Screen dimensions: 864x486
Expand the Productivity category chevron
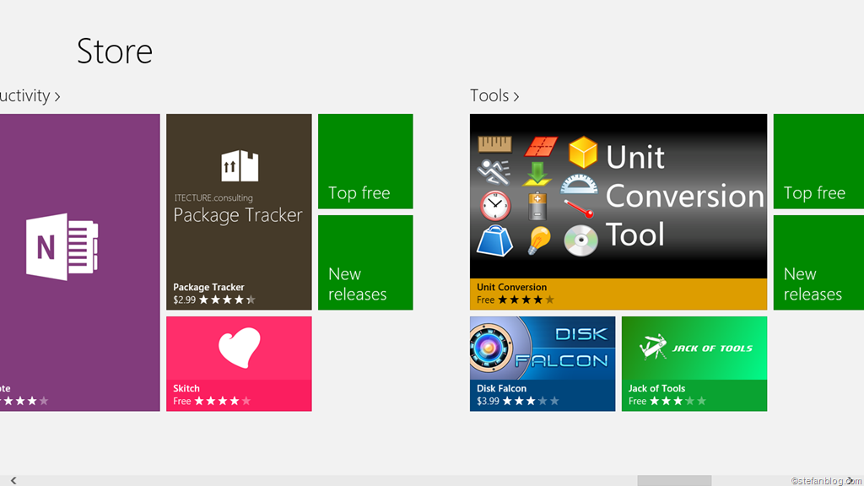click(x=57, y=97)
